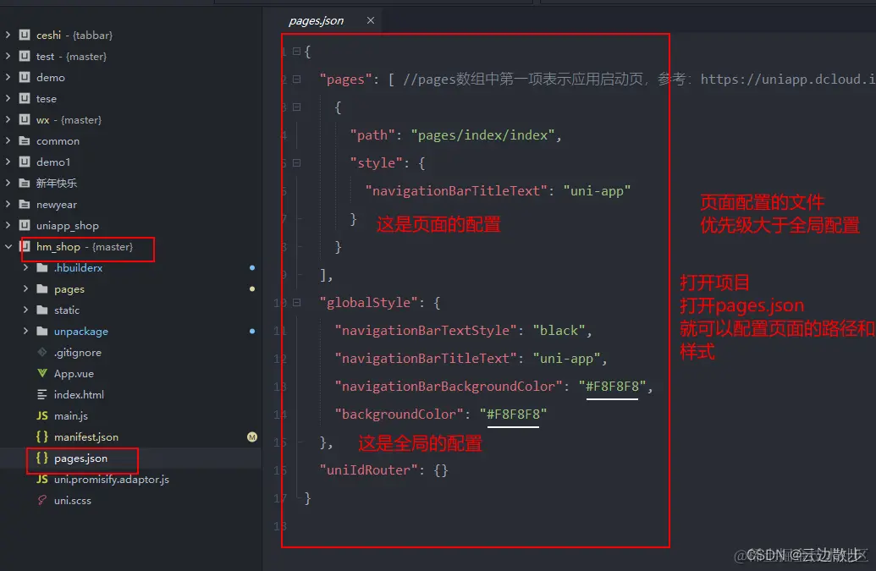Click the pages.json braces icon
Image resolution: width=876 pixels, height=571 pixels.
pyautogui.click(x=42, y=458)
